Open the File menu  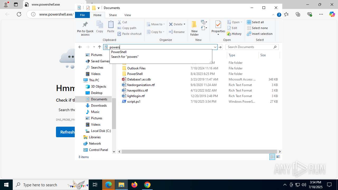tap(82, 15)
